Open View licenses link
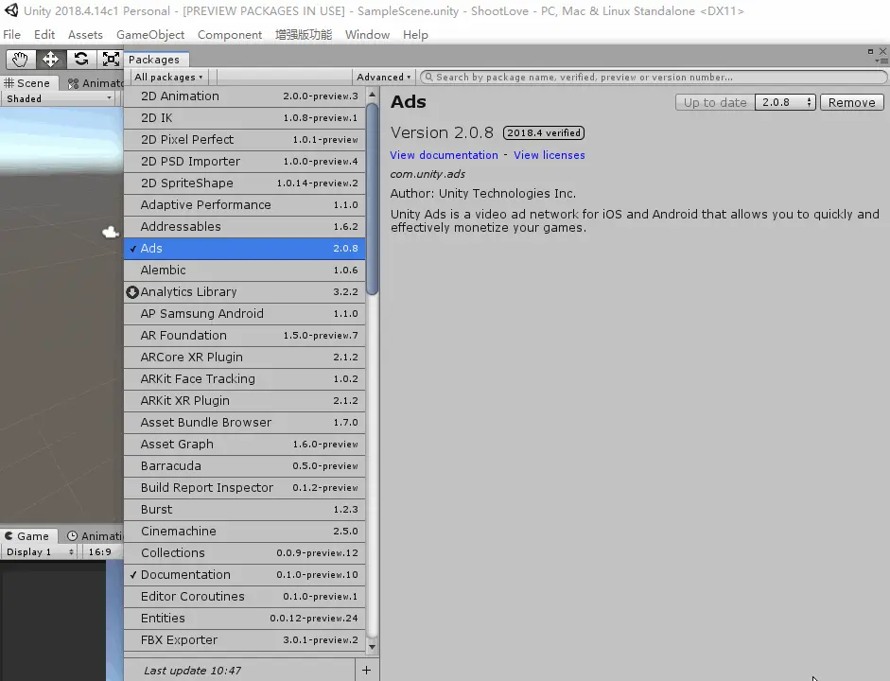Viewport: 890px width, 681px height. tap(549, 155)
